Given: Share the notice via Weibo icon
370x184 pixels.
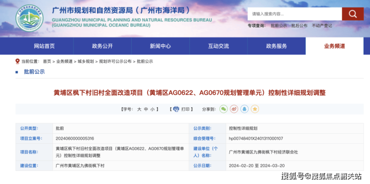Looking at the screenshot, I should click(234, 109).
